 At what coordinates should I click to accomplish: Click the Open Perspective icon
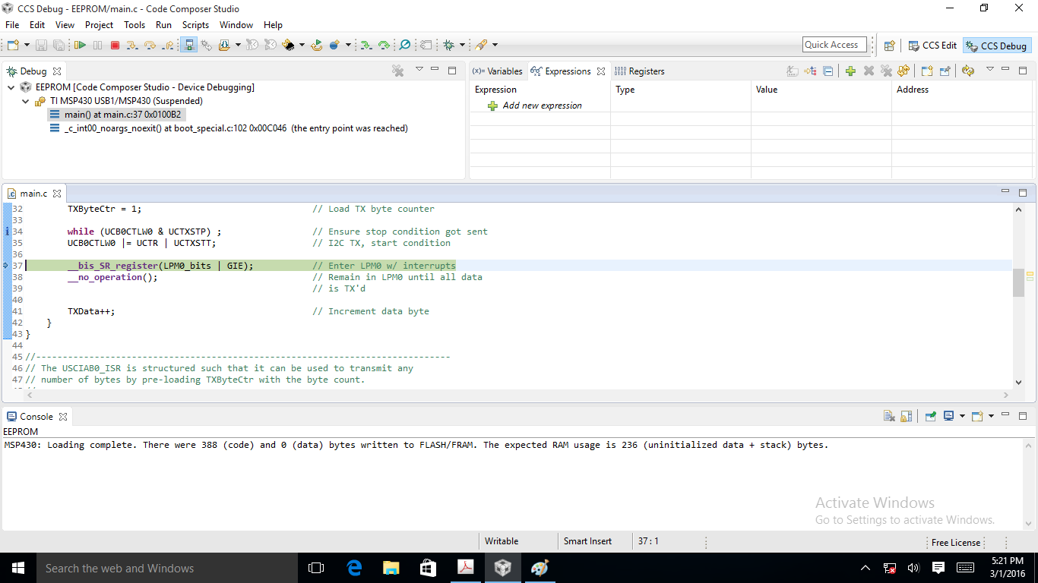(x=889, y=46)
